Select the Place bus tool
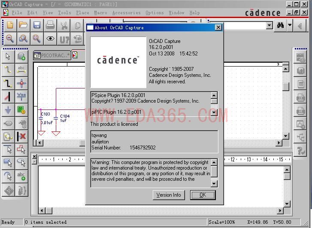 click(8, 83)
